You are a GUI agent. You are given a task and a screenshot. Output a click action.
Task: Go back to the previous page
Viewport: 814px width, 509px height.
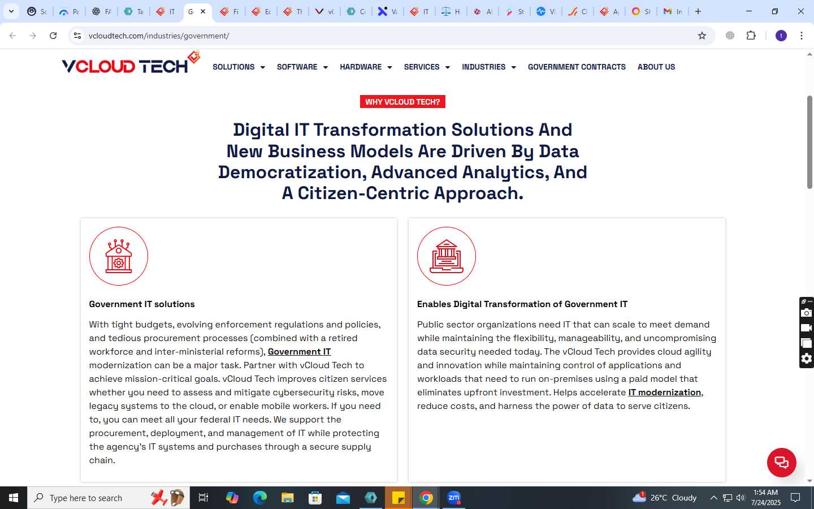click(12, 36)
